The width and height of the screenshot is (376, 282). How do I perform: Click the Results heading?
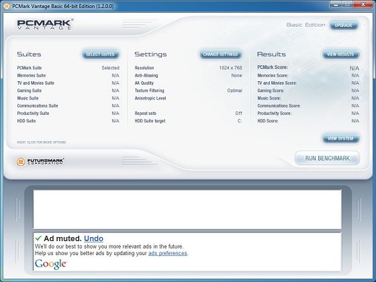tap(271, 54)
